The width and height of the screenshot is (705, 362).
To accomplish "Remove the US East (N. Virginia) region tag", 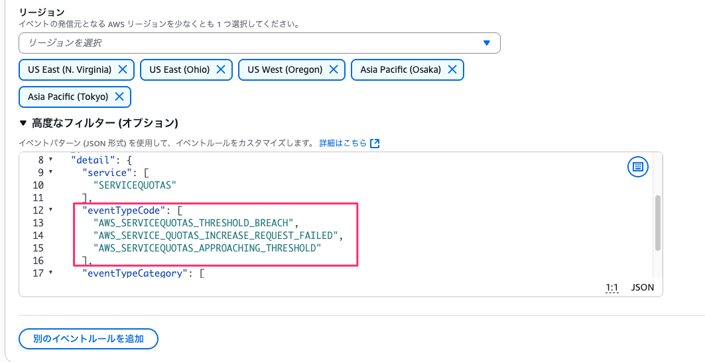I will tap(123, 69).
